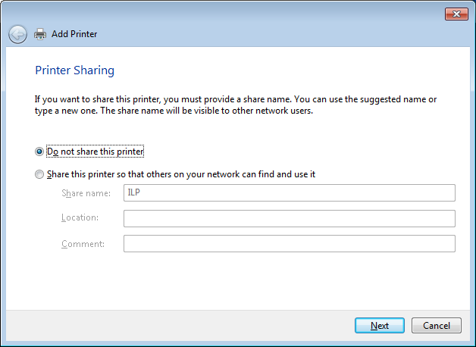This screenshot has height=347, width=476.
Task: Click the share name instruction paragraph
Action: [235, 105]
